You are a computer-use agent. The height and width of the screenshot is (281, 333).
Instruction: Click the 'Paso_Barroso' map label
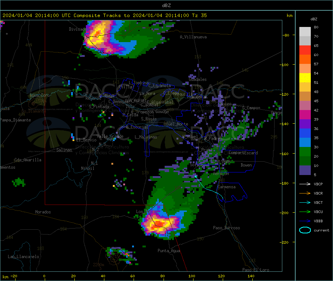coord(226,228)
